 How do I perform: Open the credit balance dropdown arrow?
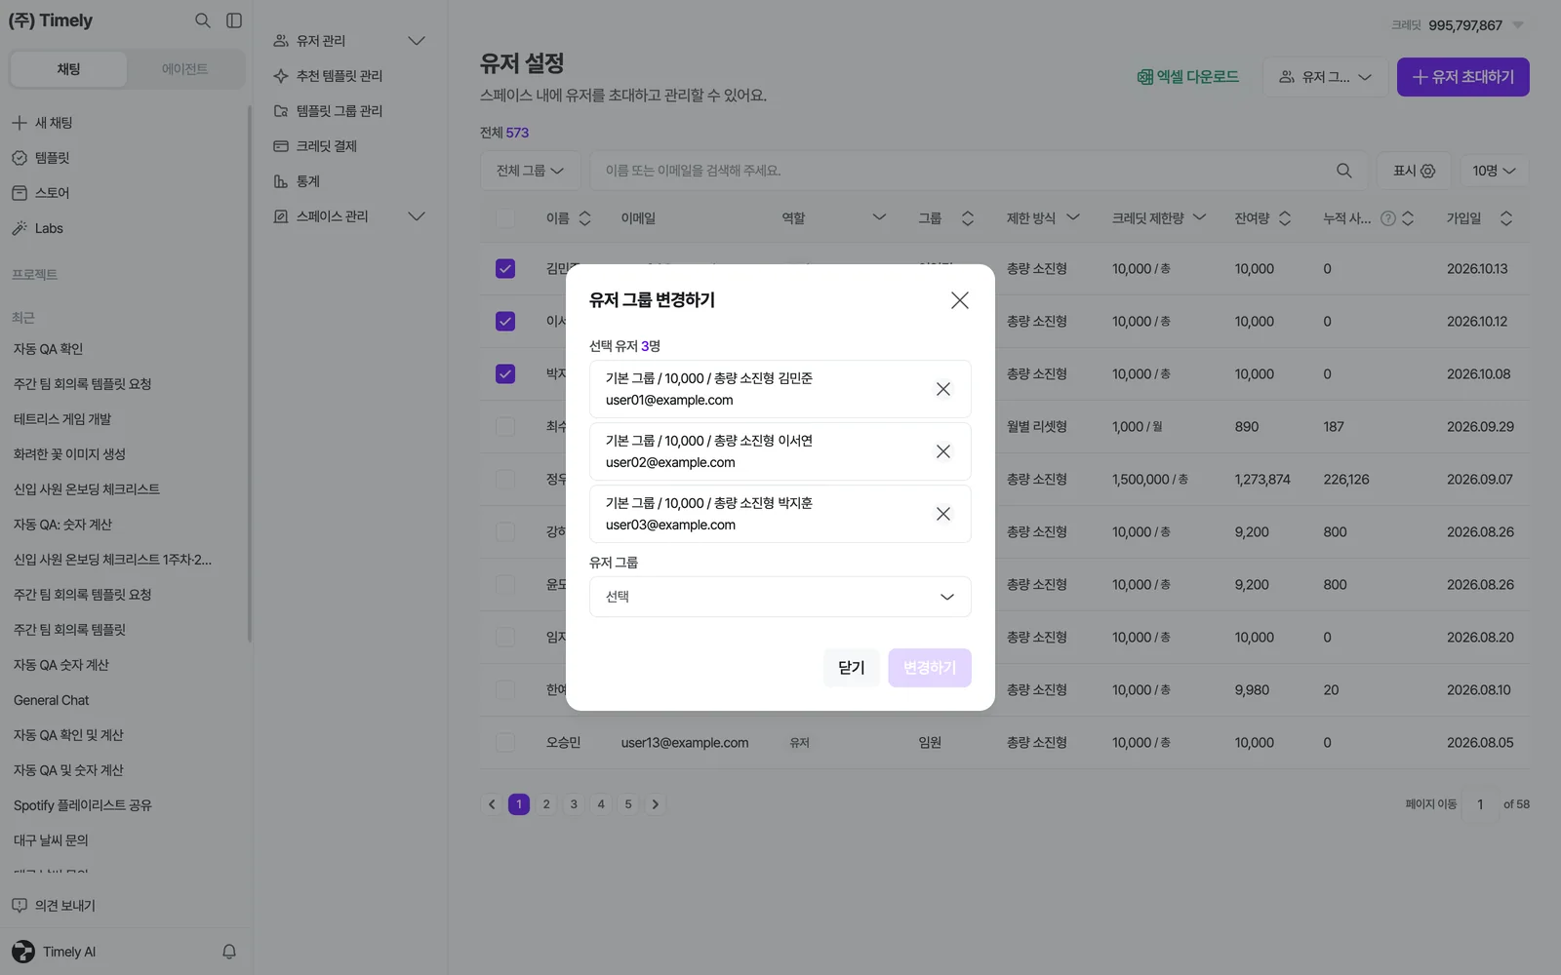click(x=1518, y=25)
